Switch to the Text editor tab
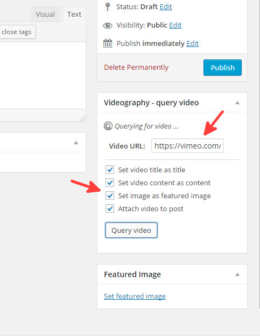Viewport: 260px width, 336px height. pos(74,15)
